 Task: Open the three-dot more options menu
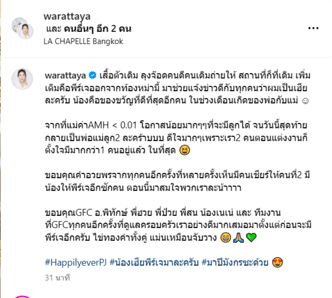[313, 28]
